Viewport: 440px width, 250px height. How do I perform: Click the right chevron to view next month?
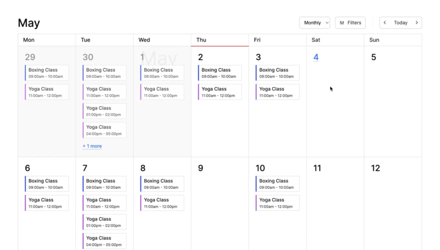(416, 22)
